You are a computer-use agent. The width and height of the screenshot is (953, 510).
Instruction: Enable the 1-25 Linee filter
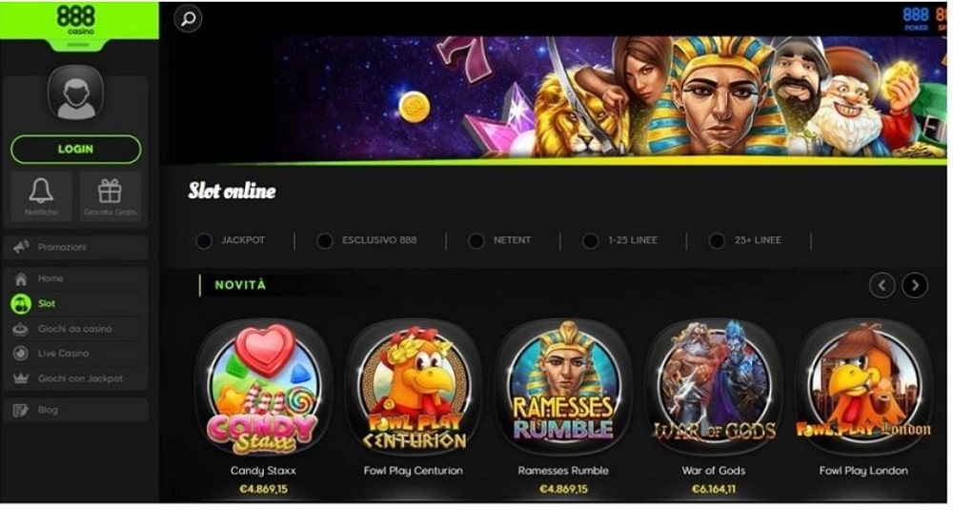click(x=620, y=241)
